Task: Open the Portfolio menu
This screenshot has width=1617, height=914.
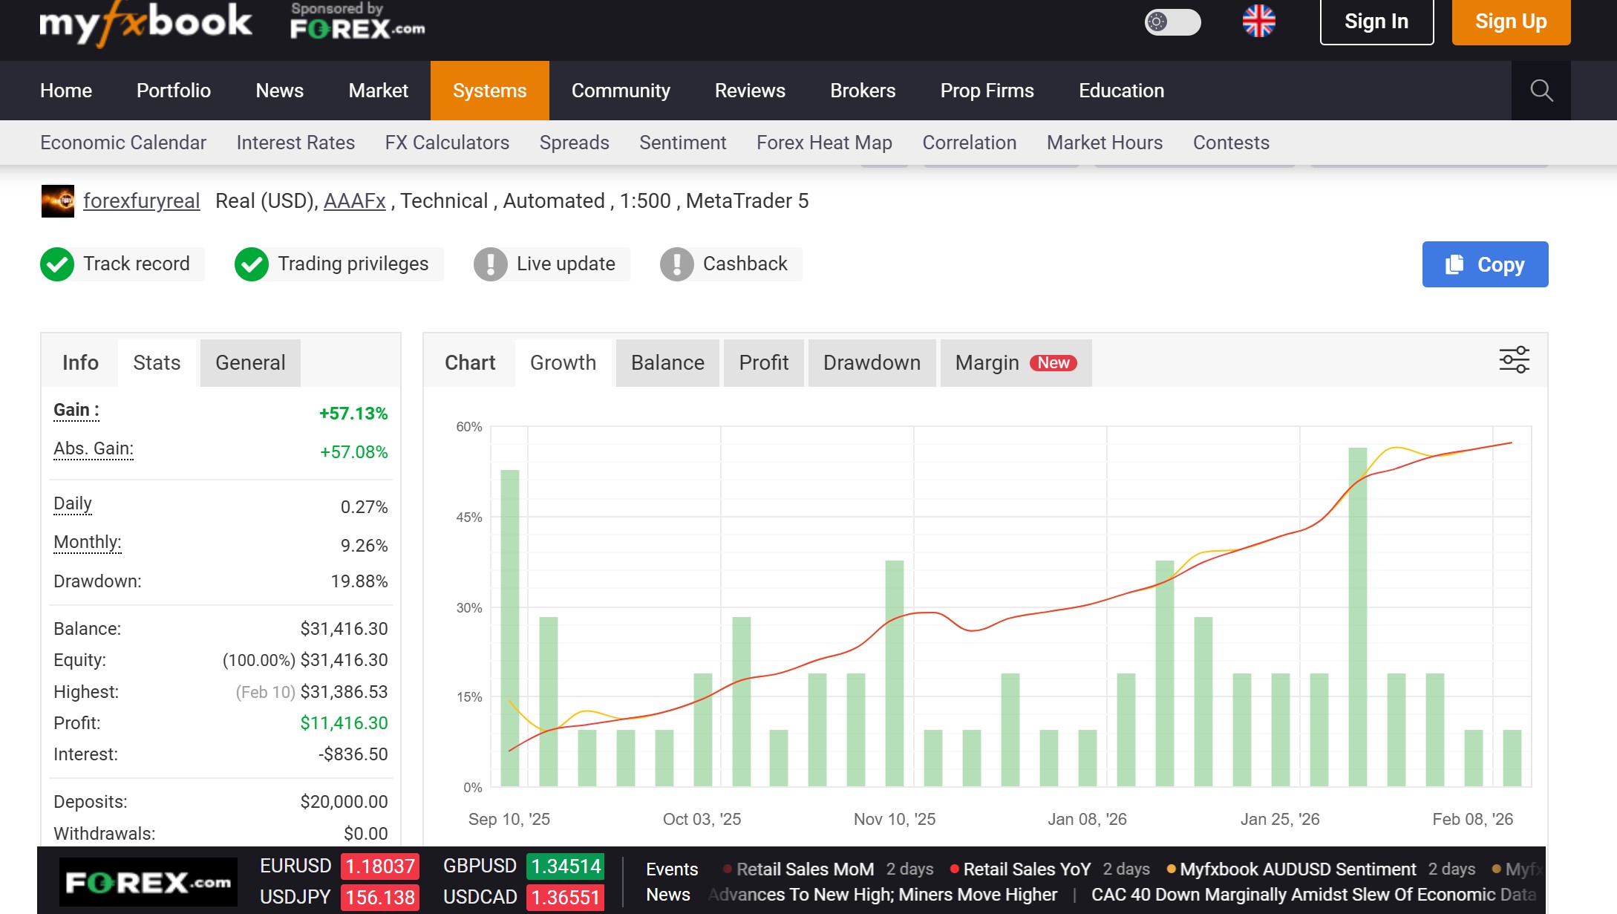Action: pos(174,91)
